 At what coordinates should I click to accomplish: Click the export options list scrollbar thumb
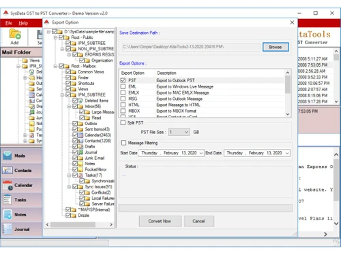pos(288,84)
